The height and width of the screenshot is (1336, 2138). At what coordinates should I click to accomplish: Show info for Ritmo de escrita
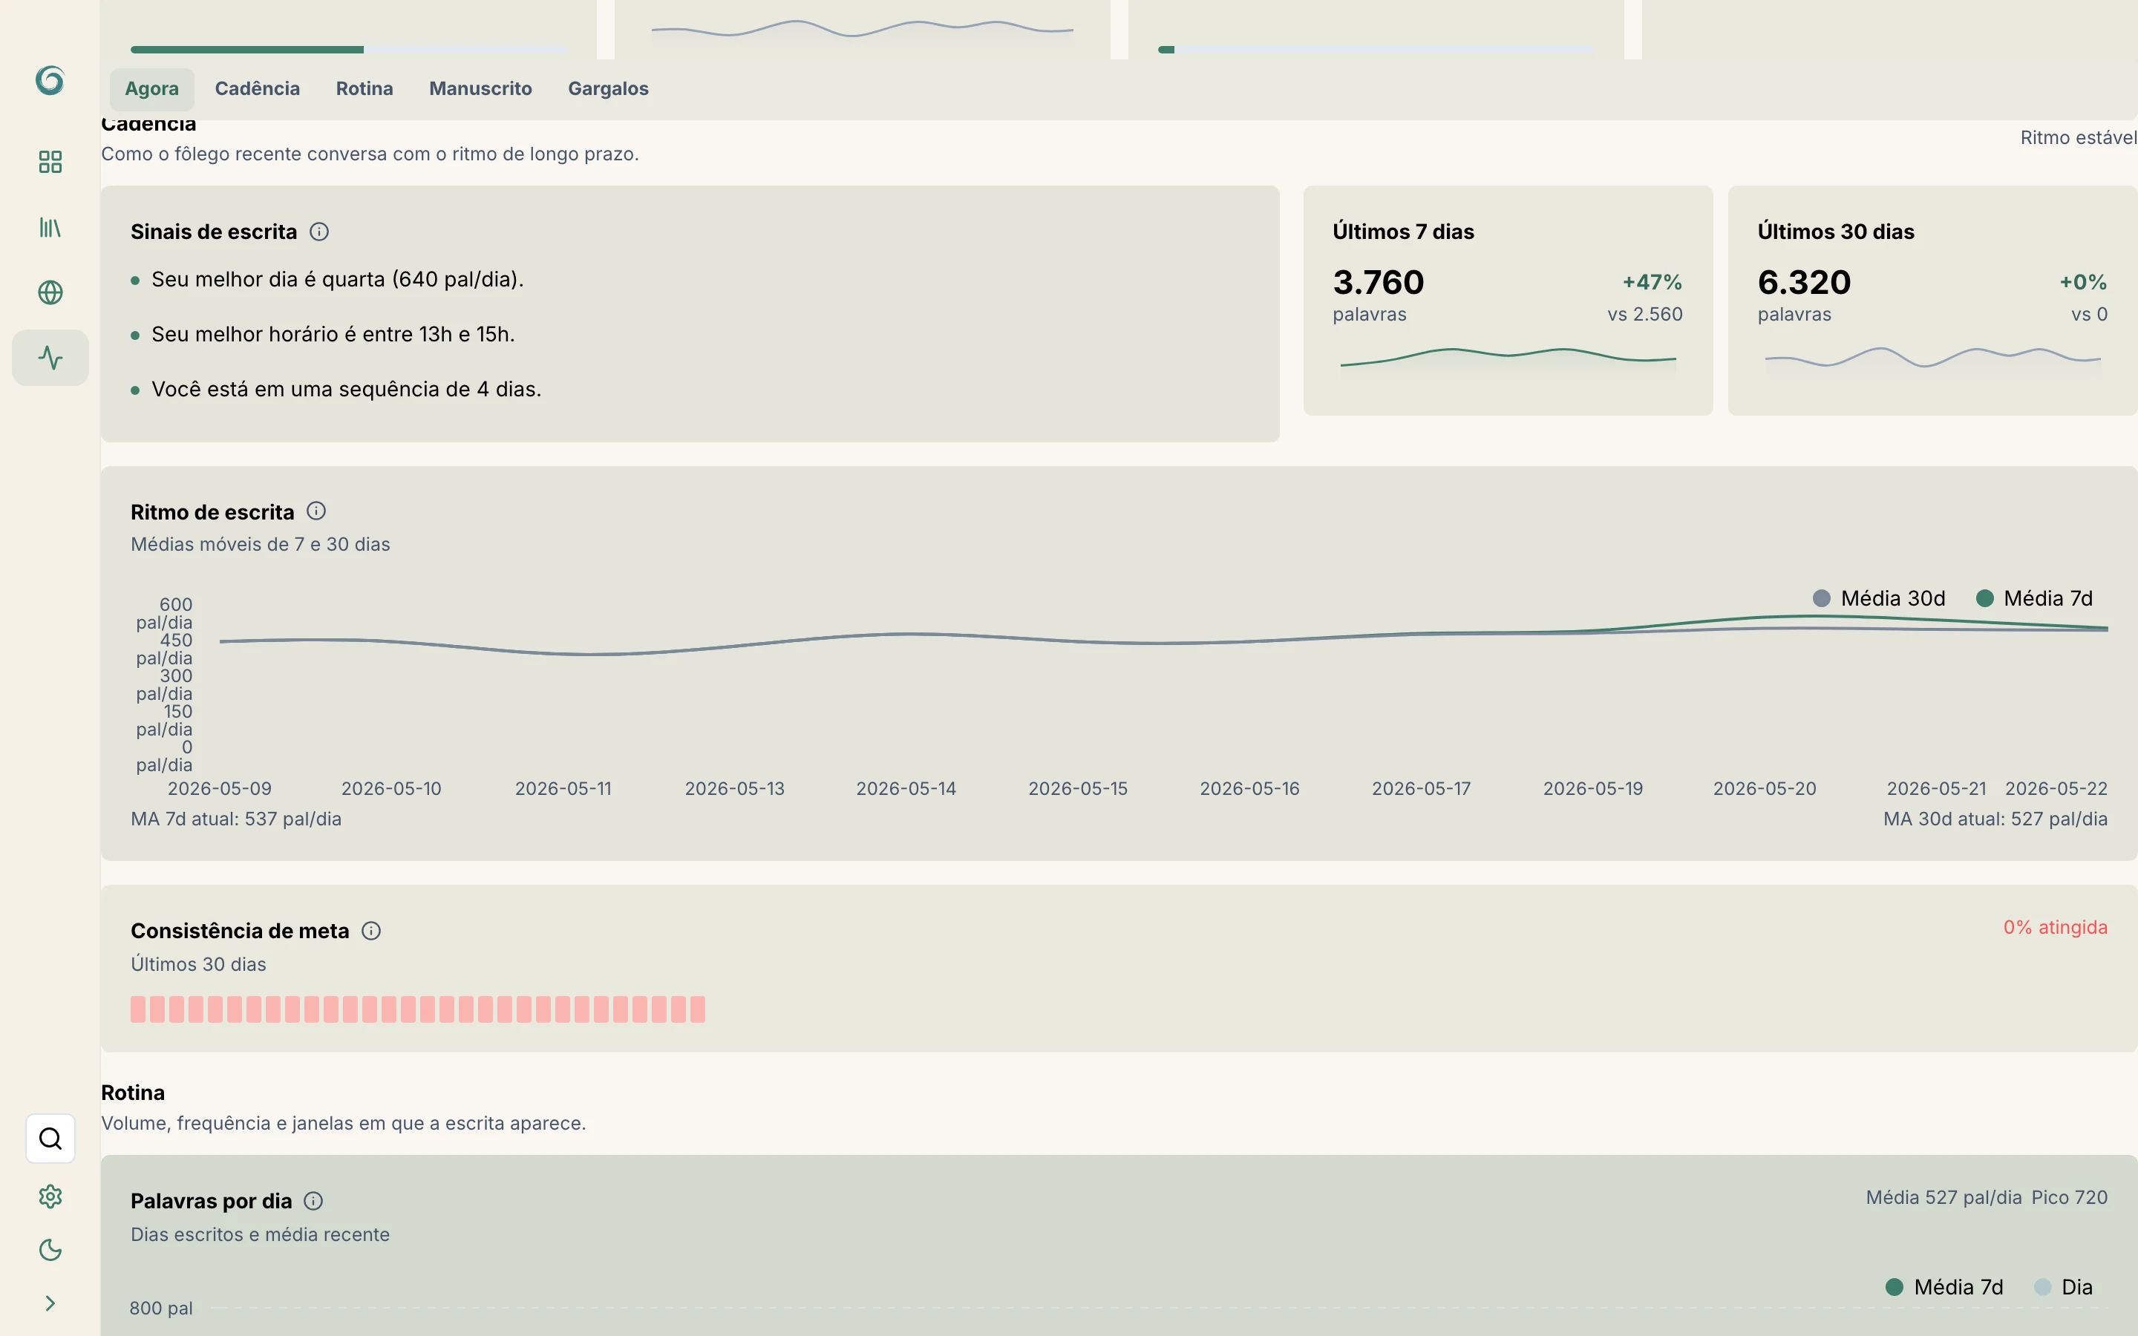tap(316, 511)
